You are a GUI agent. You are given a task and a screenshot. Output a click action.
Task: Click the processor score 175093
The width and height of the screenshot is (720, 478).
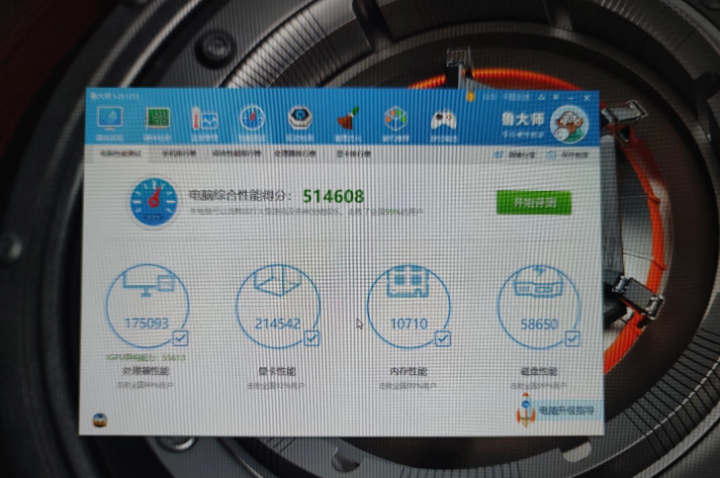147,323
